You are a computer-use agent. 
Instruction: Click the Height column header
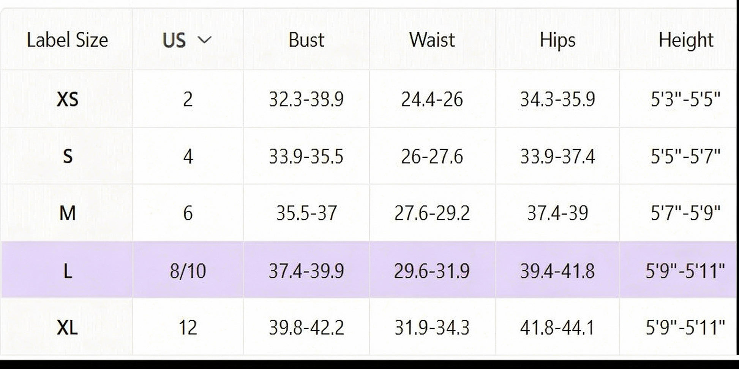pos(685,40)
